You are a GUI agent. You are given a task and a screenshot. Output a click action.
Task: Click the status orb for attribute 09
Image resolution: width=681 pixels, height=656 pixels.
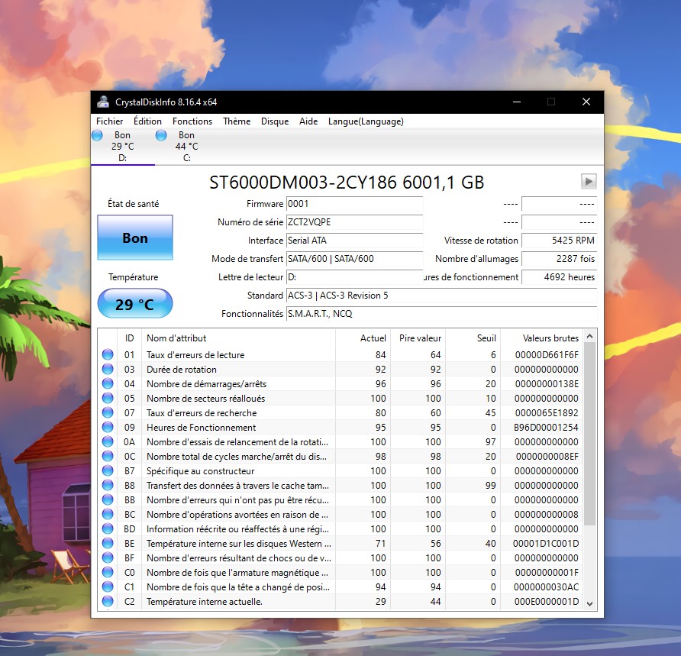tap(108, 427)
